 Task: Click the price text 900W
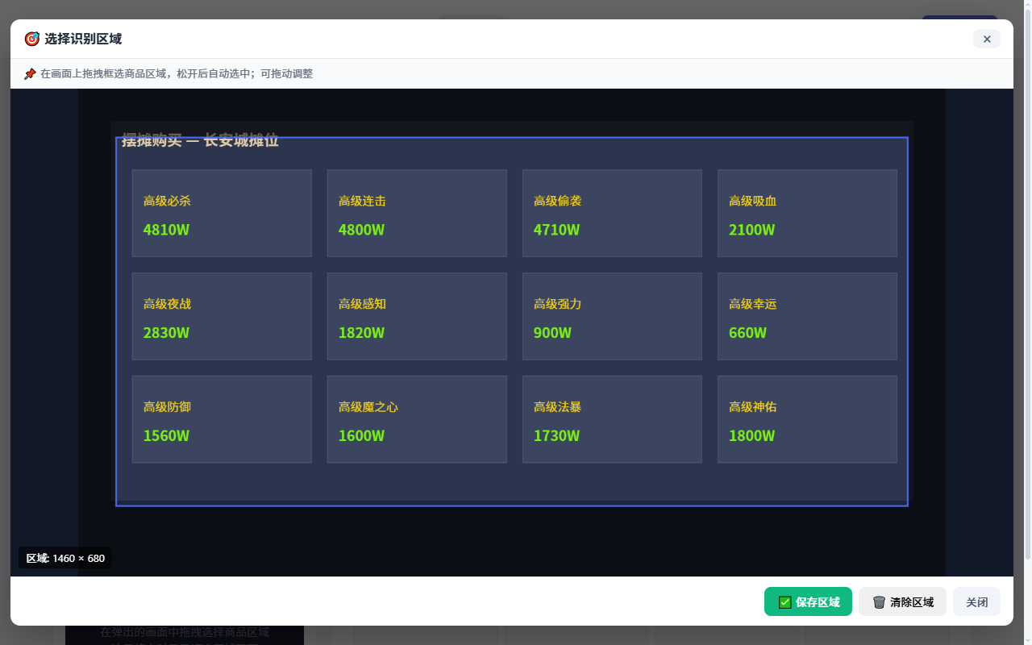552,333
